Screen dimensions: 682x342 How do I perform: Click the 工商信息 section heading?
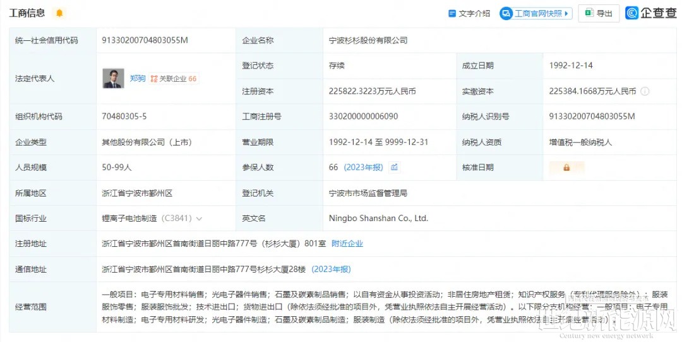click(x=27, y=13)
